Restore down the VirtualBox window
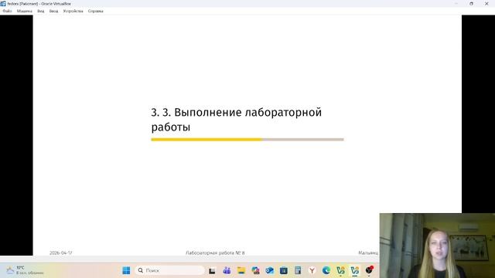 pyautogui.click(x=471, y=3)
